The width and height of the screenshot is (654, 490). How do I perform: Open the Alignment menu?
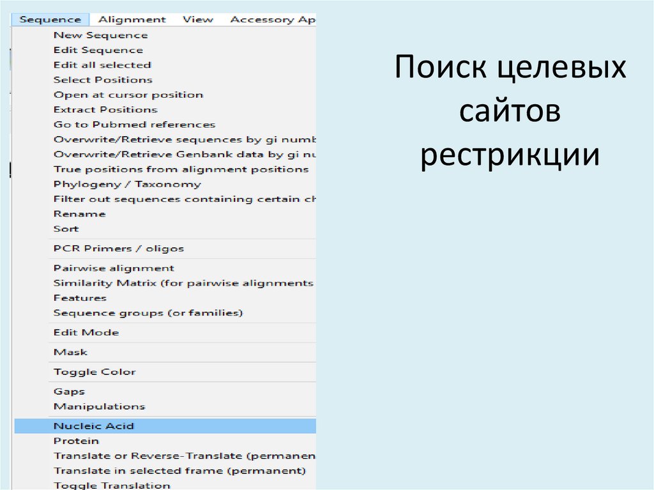(132, 19)
